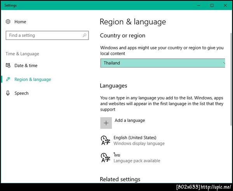Open Date & time settings
Image resolution: width=233 pixels, height=191 pixels.
pos(26,66)
